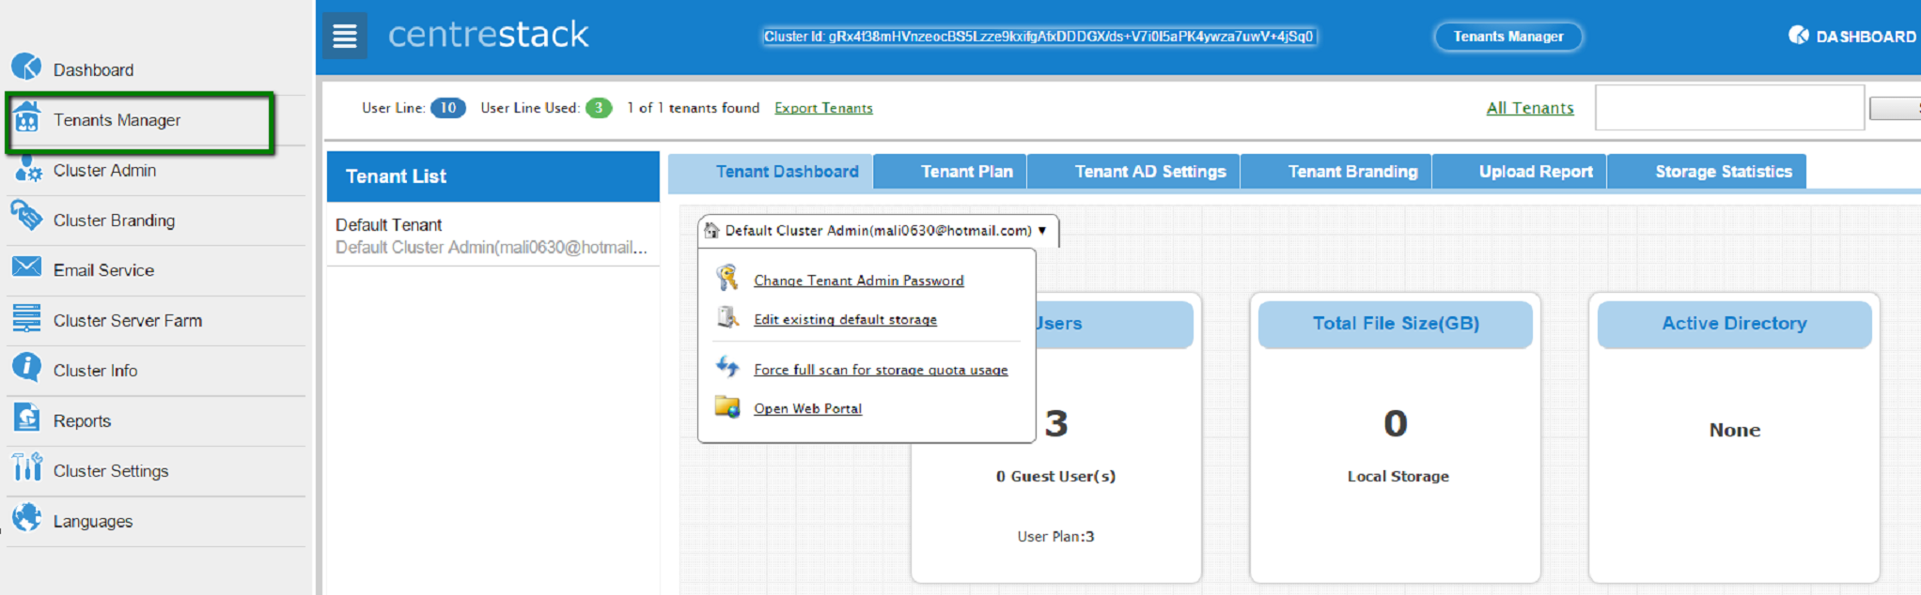Open Dashboard from the sidebar

pyautogui.click(x=93, y=69)
